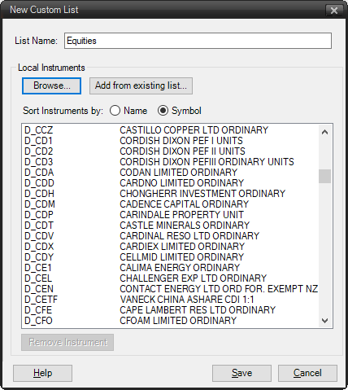The height and width of the screenshot is (390, 348).
Task: Close the New Custom List dialog
Action: pos(334,11)
